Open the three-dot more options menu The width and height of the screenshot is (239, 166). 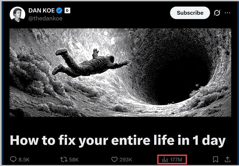point(228,13)
